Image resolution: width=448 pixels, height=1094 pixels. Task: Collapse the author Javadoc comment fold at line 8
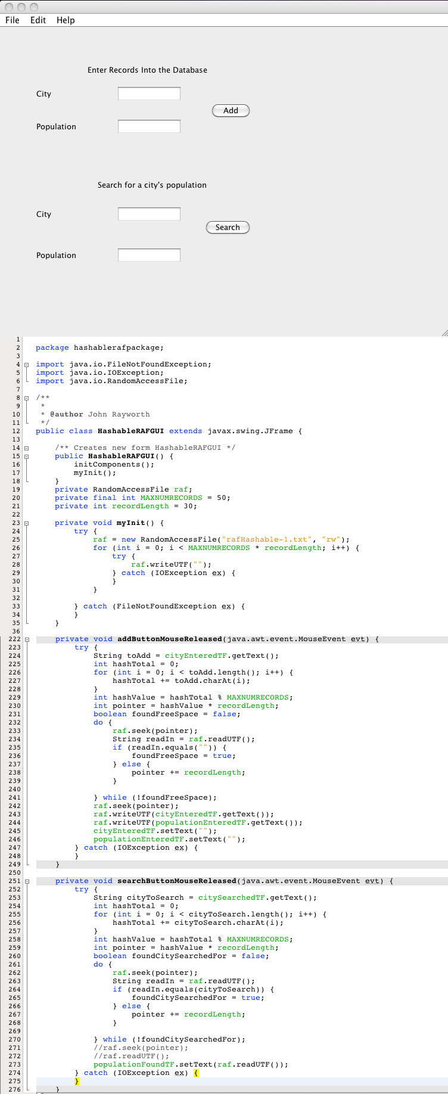pyautogui.click(x=27, y=398)
